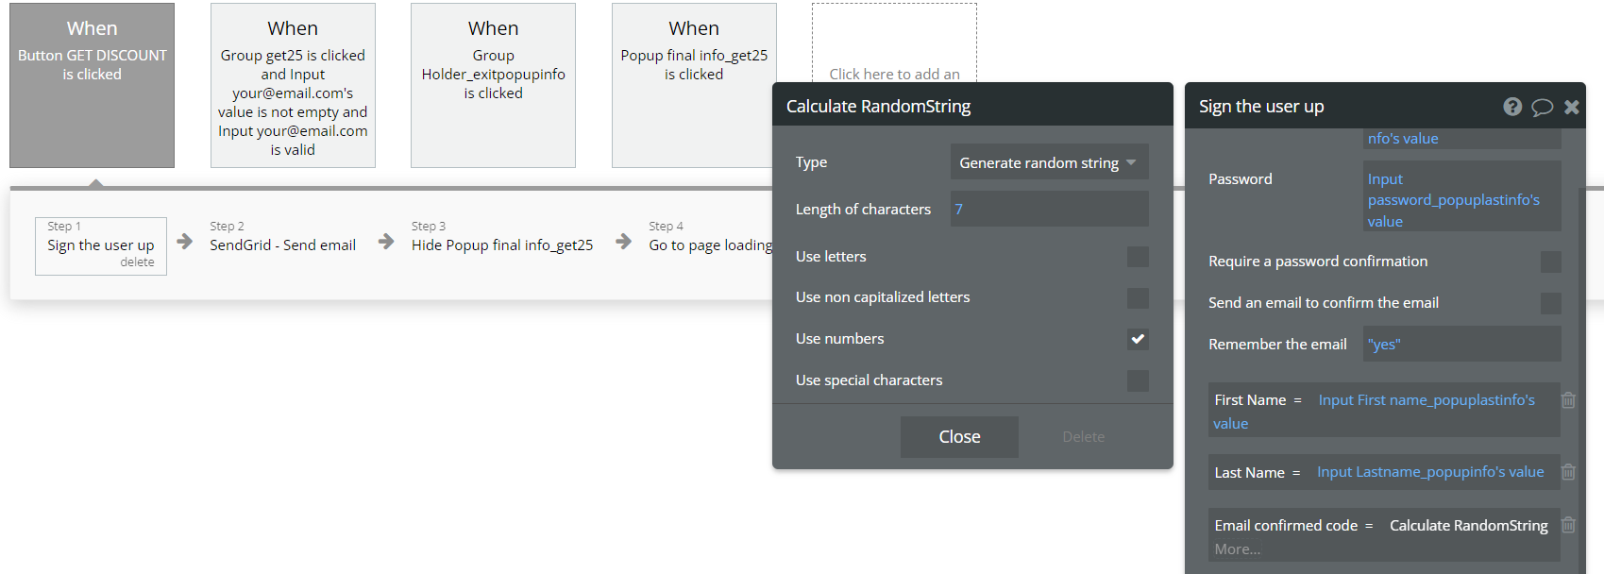This screenshot has width=1604, height=574.
Task: Click the Calculate RandomString expression value
Action: click(x=1468, y=525)
